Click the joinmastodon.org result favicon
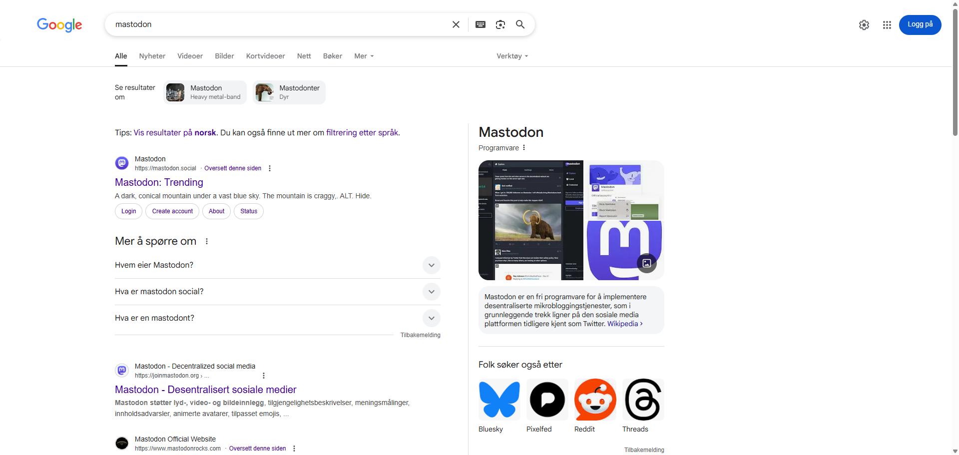This screenshot has width=959, height=455. pyautogui.click(x=122, y=370)
